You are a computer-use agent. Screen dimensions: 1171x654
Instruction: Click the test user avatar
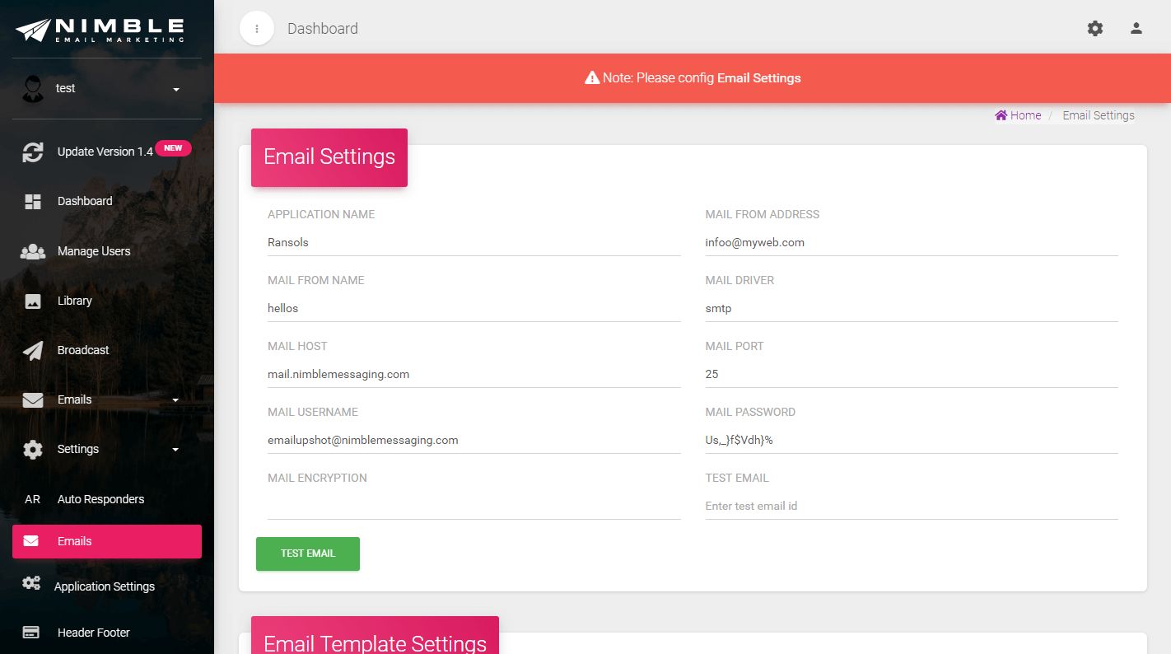[x=33, y=89]
